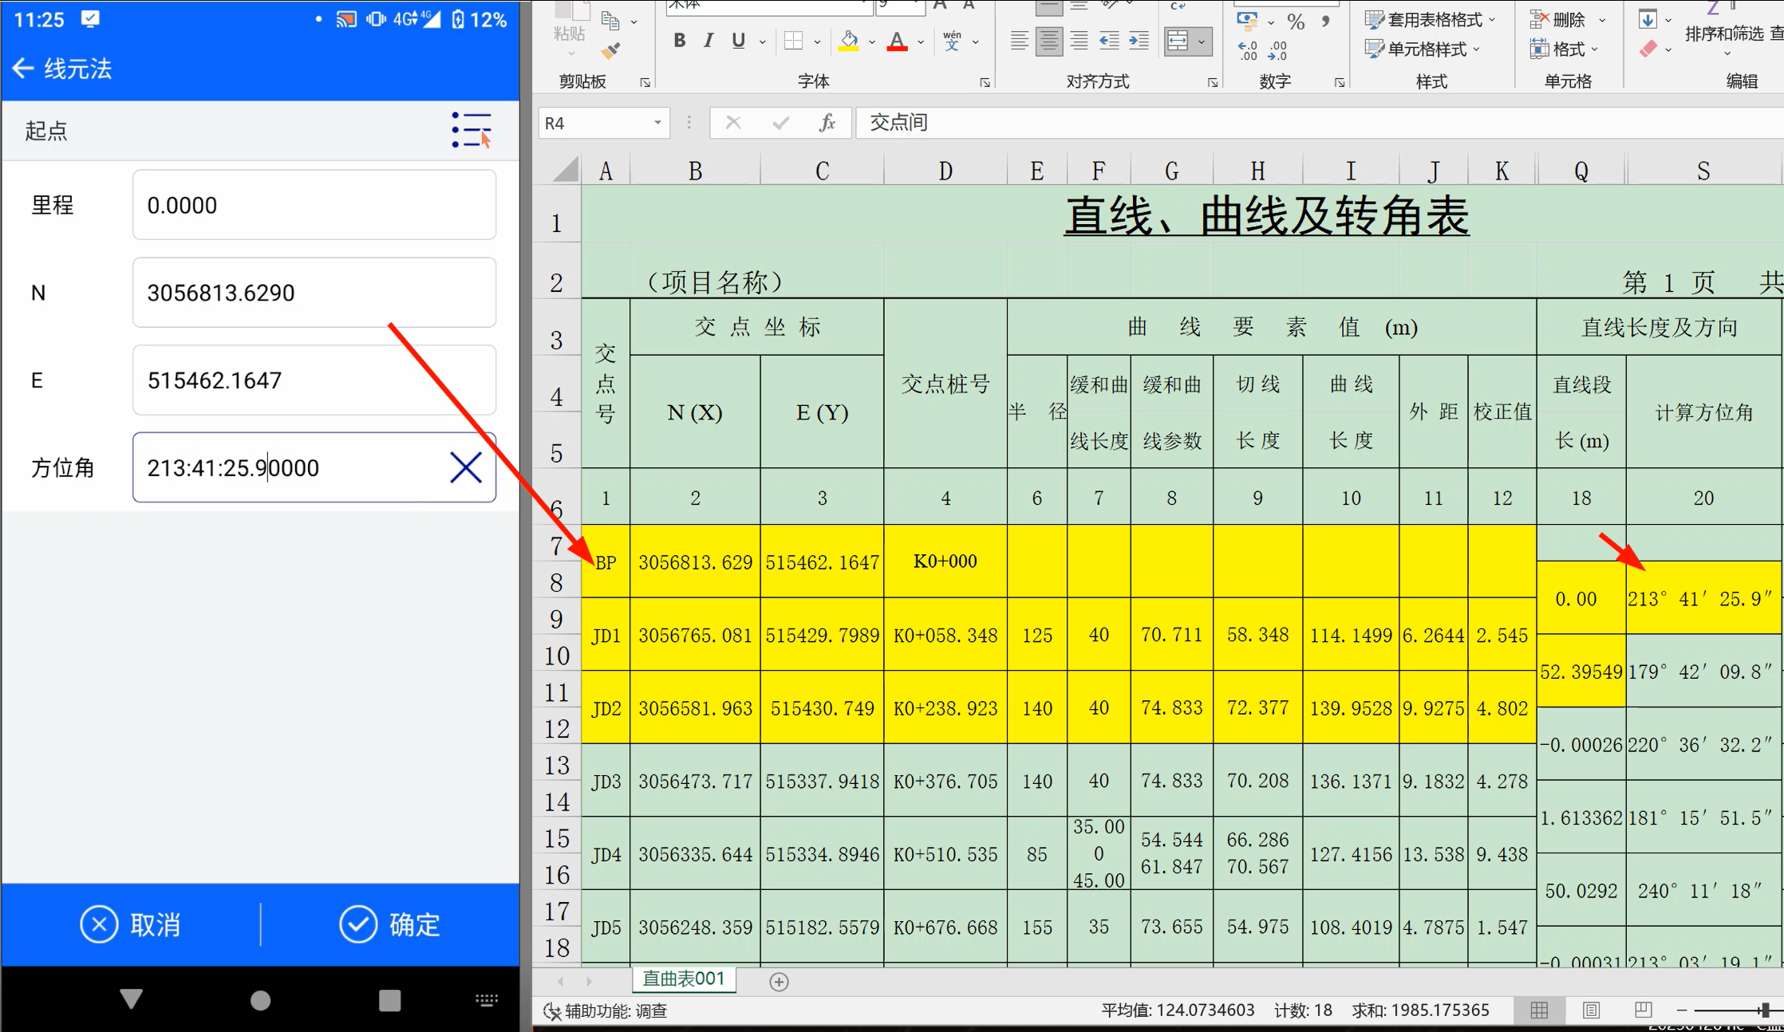Image resolution: width=1784 pixels, height=1032 pixels.
Task: Clear the 方位角 field with X
Action: 466,467
